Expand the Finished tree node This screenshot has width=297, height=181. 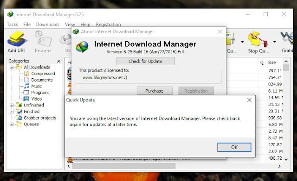coord(12,112)
